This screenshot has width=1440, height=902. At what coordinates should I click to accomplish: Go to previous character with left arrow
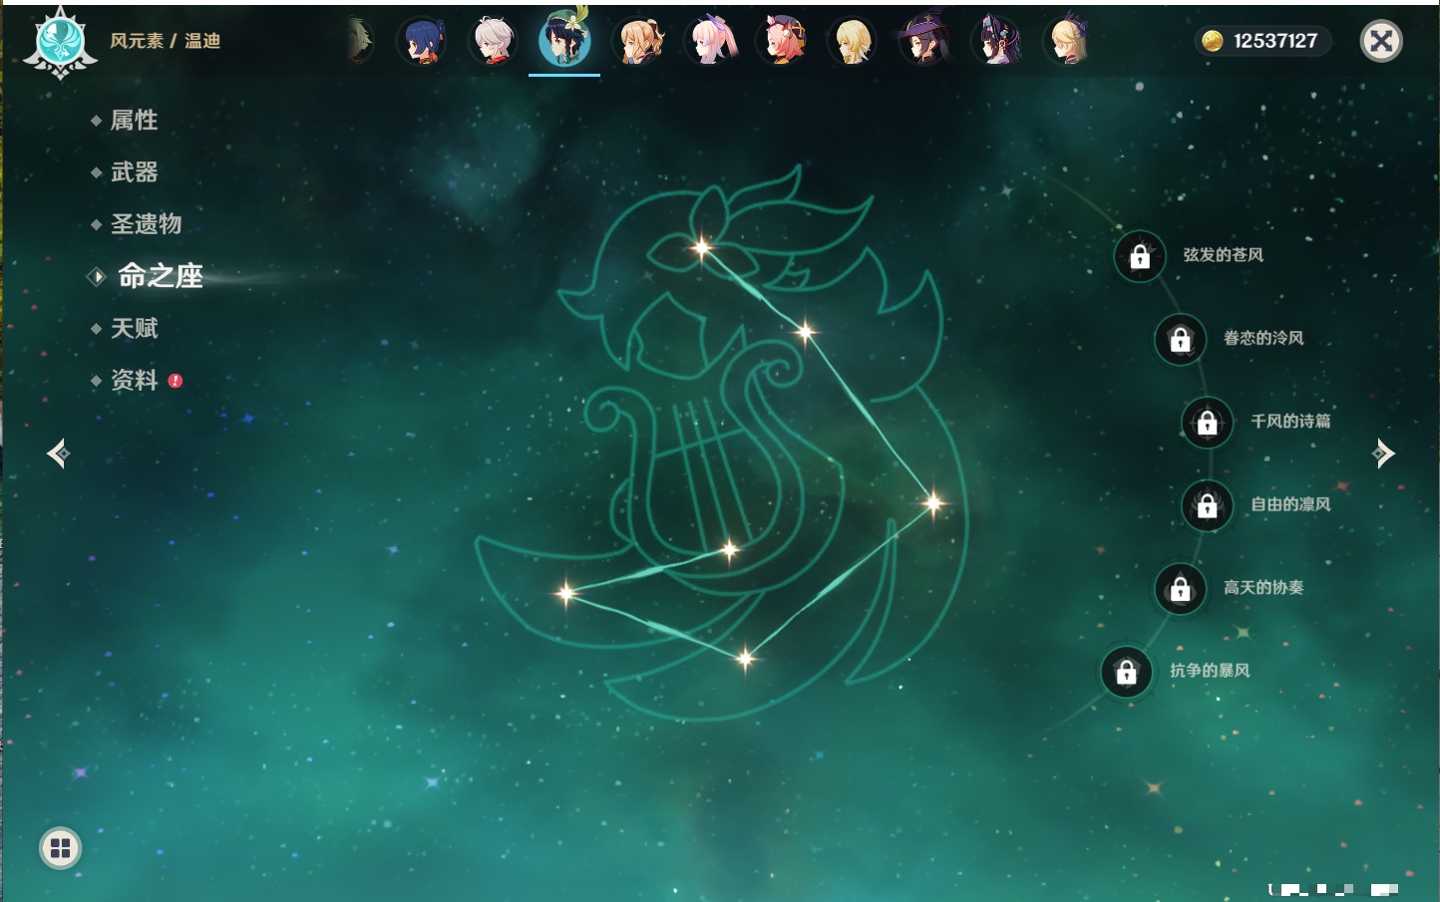[x=58, y=453]
